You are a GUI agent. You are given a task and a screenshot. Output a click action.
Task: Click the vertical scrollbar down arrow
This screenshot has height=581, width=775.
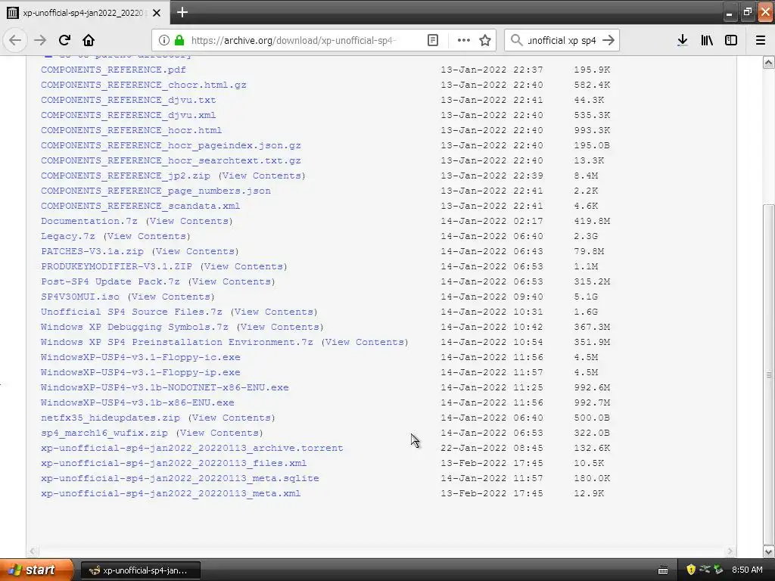[x=768, y=551]
